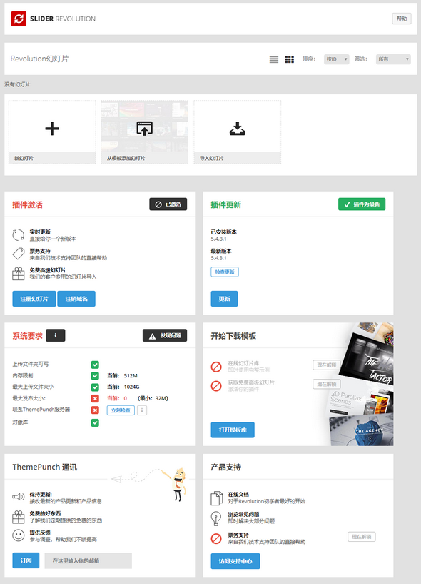Open the 帮助 help button
Viewport: 421px width, 584px height.
click(x=402, y=19)
